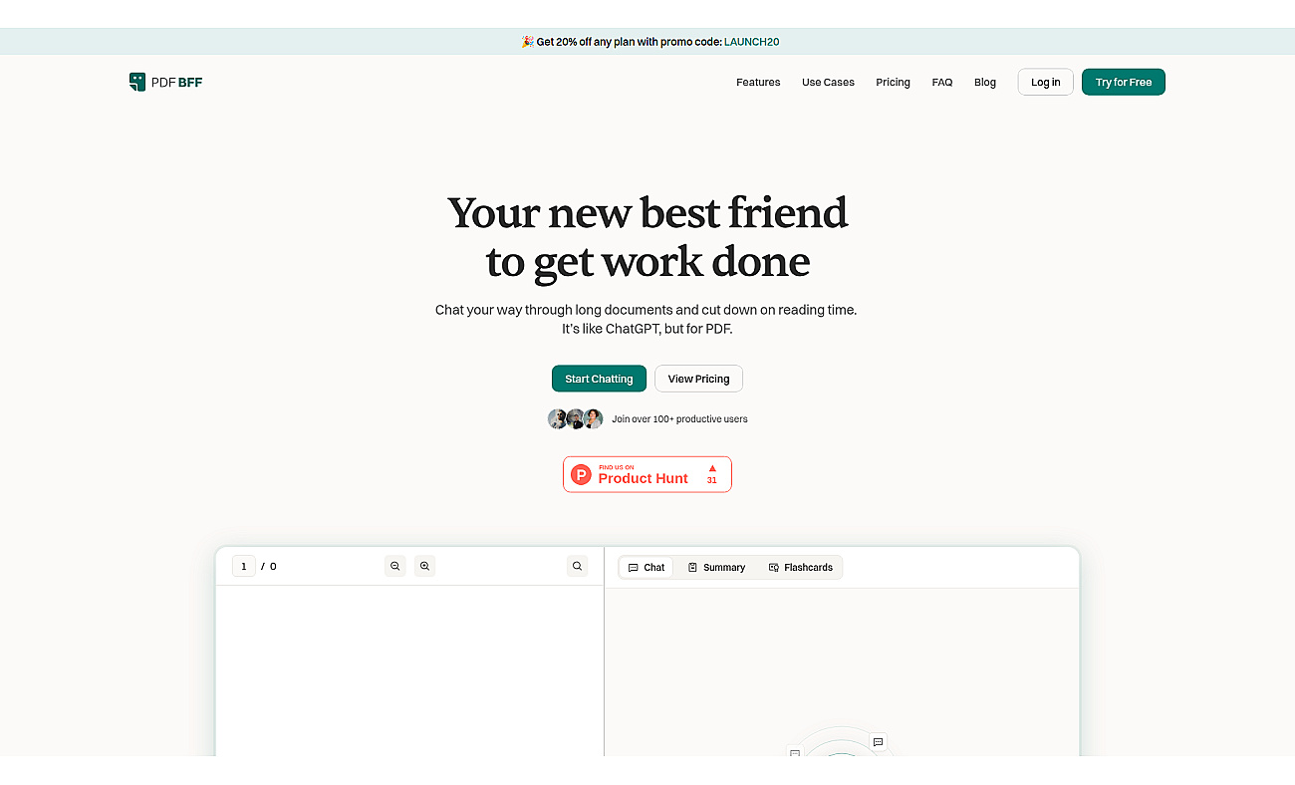
Task: Open the Blog nav link
Action: (985, 83)
